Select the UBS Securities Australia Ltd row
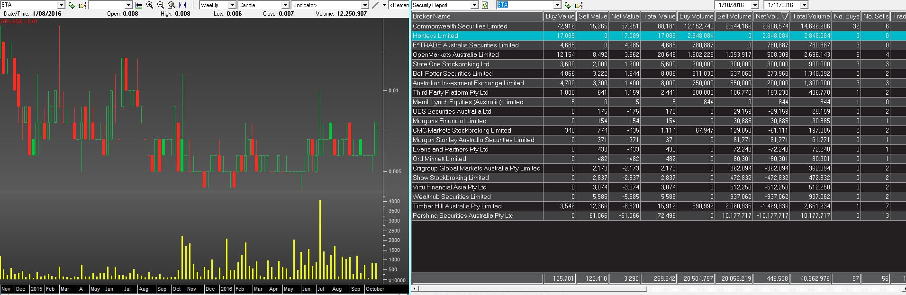Screen dimensions: 906x295 click(659, 112)
